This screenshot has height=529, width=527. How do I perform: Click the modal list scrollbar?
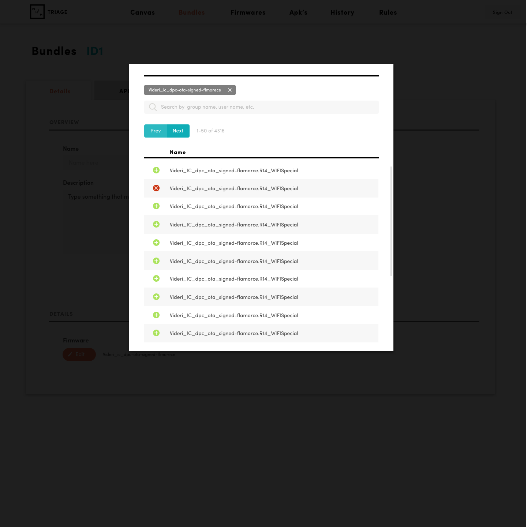391,221
